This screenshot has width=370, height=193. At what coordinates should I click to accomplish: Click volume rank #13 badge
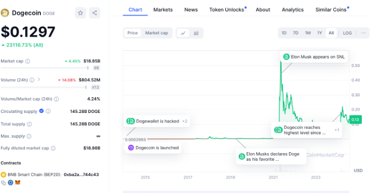click(x=96, y=87)
